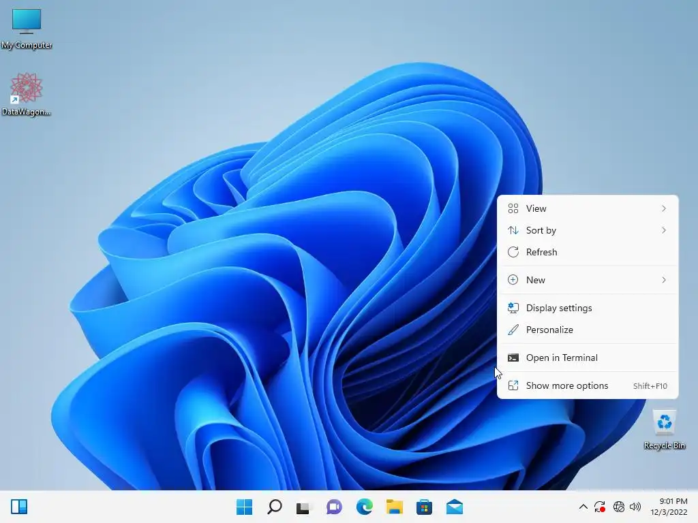The image size is (698, 523).
Task: Open the Mail app from taskbar
Action: [x=455, y=507]
